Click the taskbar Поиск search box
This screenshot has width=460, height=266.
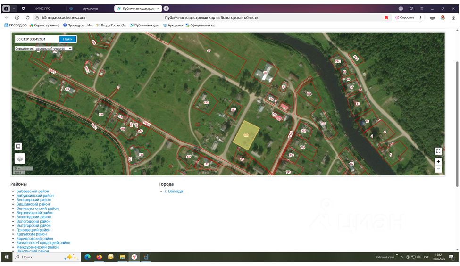click(46, 257)
